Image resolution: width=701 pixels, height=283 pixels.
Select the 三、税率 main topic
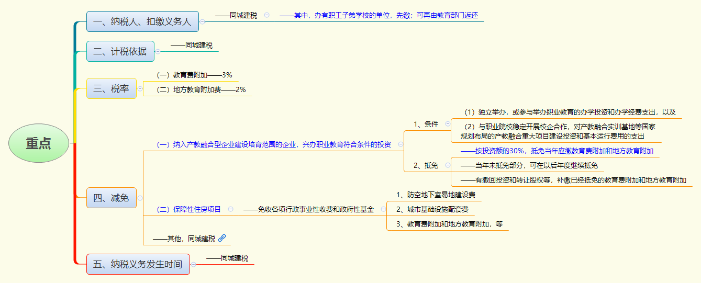(111, 89)
